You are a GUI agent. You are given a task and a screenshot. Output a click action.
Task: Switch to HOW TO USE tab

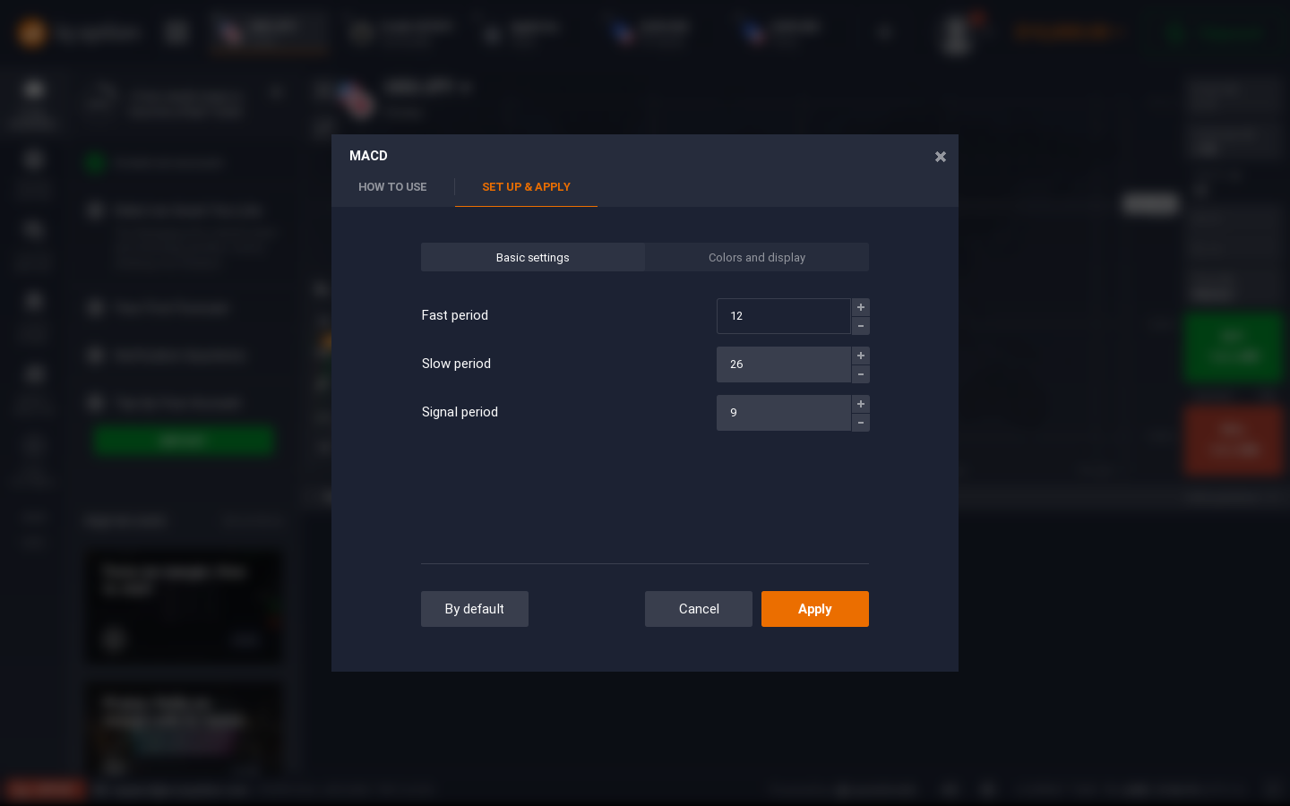point(392,187)
